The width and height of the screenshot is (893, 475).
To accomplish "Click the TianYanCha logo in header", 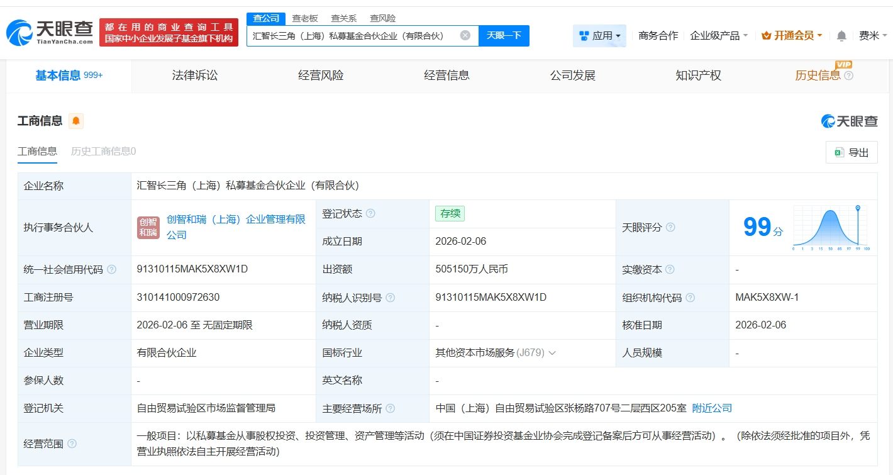I will point(50,32).
